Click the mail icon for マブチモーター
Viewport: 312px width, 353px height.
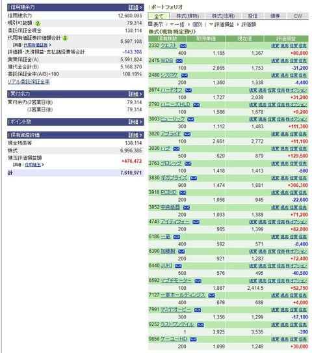[x=198, y=281]
